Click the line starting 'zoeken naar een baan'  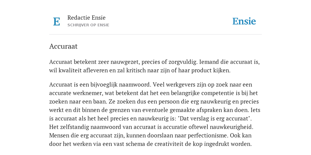coord(154,102)
